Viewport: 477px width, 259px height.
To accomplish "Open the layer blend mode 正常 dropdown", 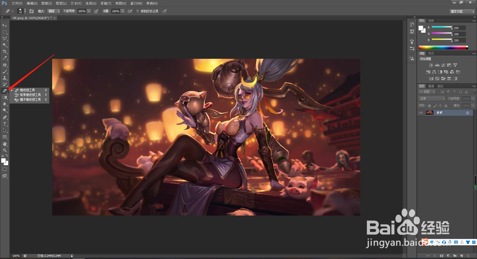I will coord(432,99).
